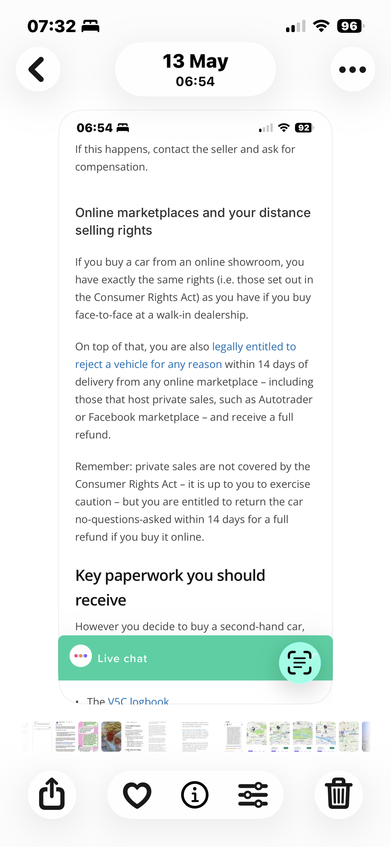The image size is (391, 847).
Task: Select the reviews thumbnail with star ratings
Action: [234, 737]
